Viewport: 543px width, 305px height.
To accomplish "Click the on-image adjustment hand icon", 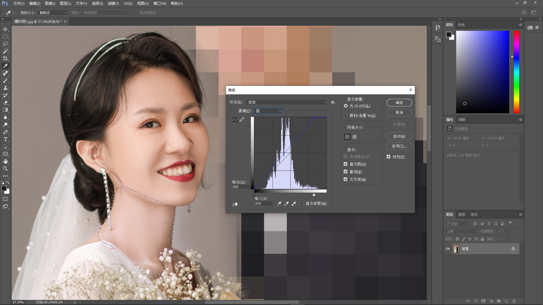I will [235, 204].
